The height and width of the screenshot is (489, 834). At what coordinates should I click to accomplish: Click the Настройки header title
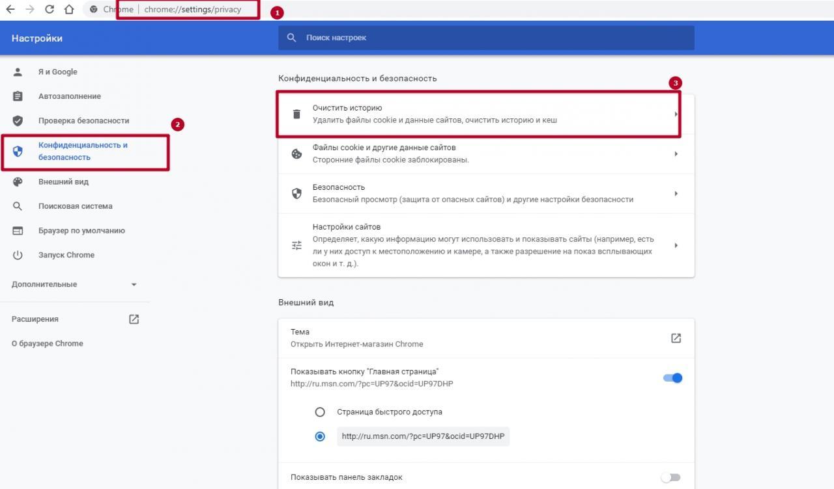coord(37,38)
